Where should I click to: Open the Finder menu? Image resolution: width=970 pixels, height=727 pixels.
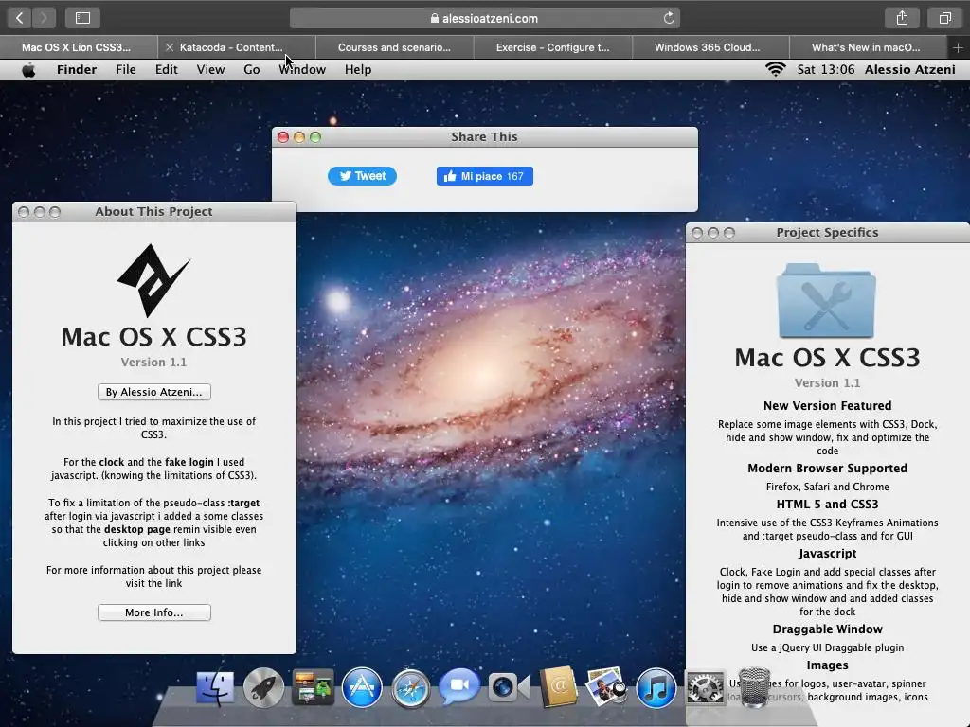click(x=77, y=69)
